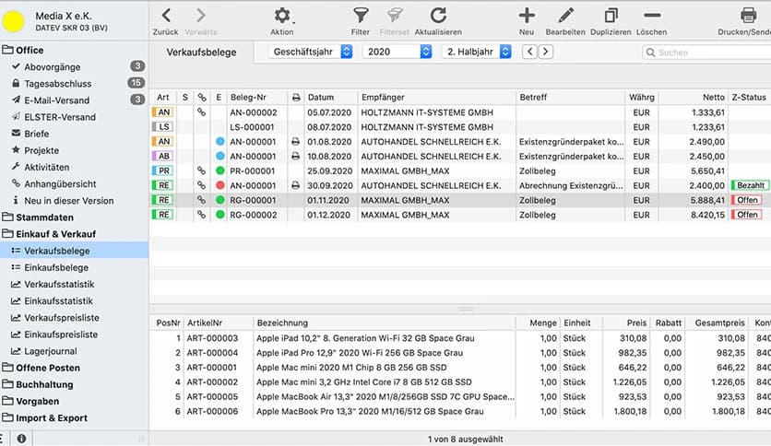Viewport: 771px width, 446px height.
Task: Refresh list with Aktualisieren
Action: pos(438,21)
